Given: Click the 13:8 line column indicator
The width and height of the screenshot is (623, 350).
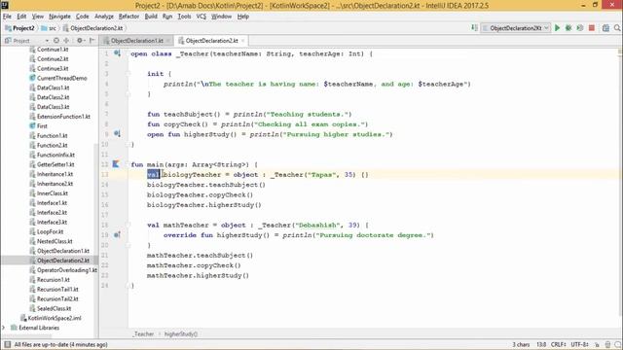Looking at the screenshot, I should pos(541,344).
